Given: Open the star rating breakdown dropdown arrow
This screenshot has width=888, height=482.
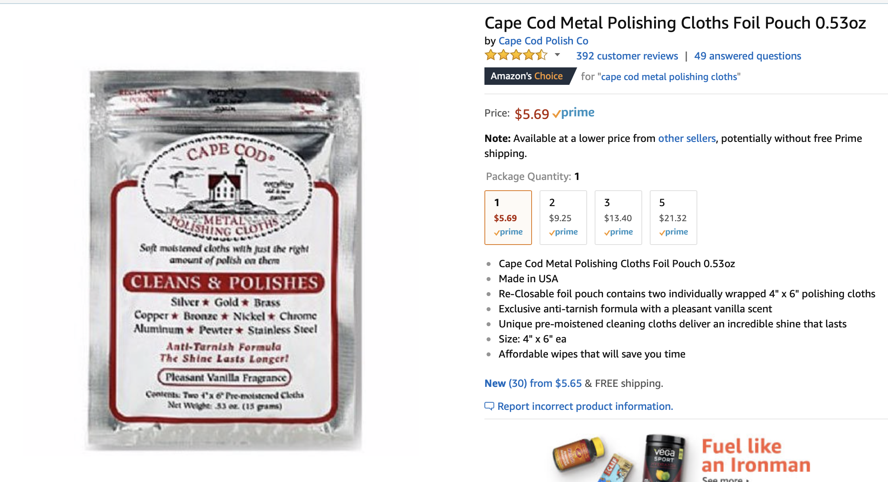Looking at the screenshot, I should coord(557,55).
